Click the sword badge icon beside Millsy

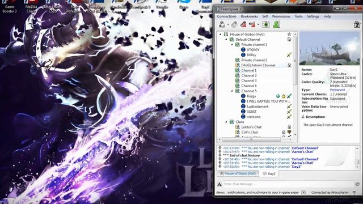coord(289,55)
